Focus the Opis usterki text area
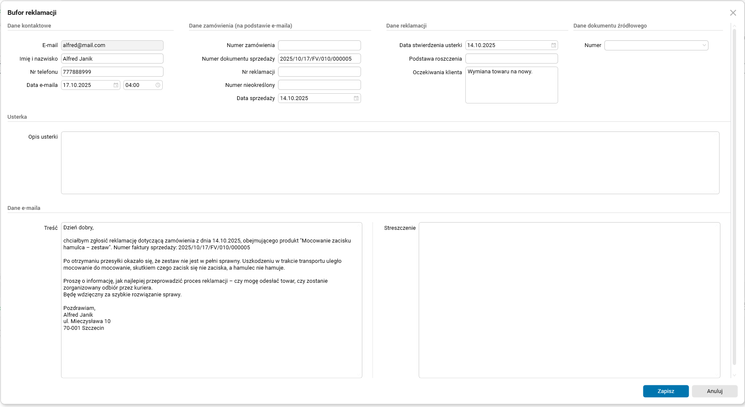This screenshot has height=407, width=745. (390, 163)
